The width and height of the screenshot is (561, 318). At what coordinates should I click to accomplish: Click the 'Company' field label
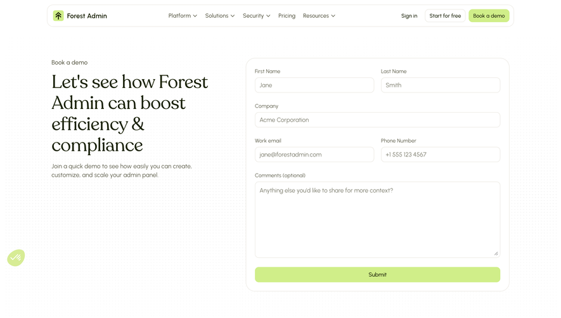pyautogui.click(x=266, y=106)
